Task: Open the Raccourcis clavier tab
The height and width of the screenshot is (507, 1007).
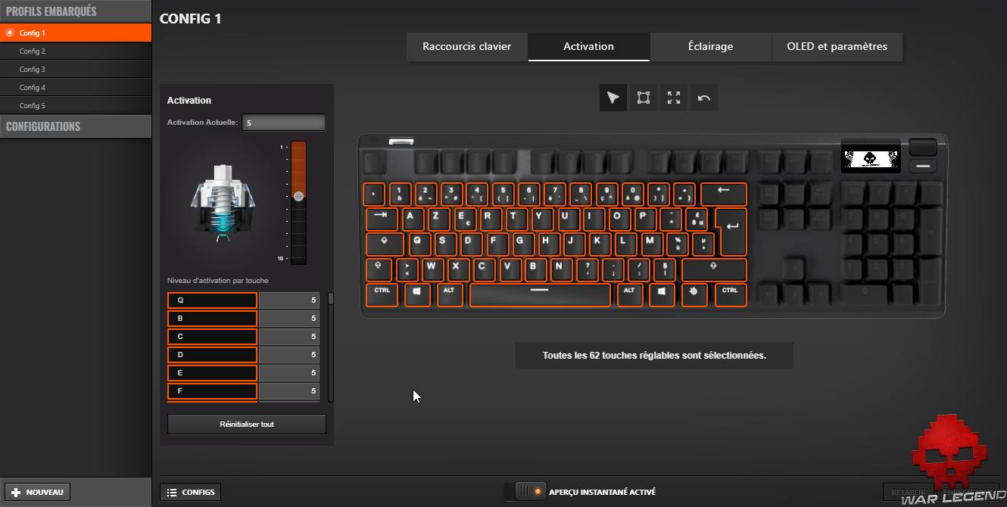Action: [466, 46]
